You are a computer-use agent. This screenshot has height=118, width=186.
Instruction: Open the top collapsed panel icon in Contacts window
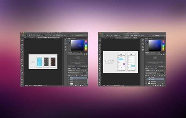coord(143,40)
